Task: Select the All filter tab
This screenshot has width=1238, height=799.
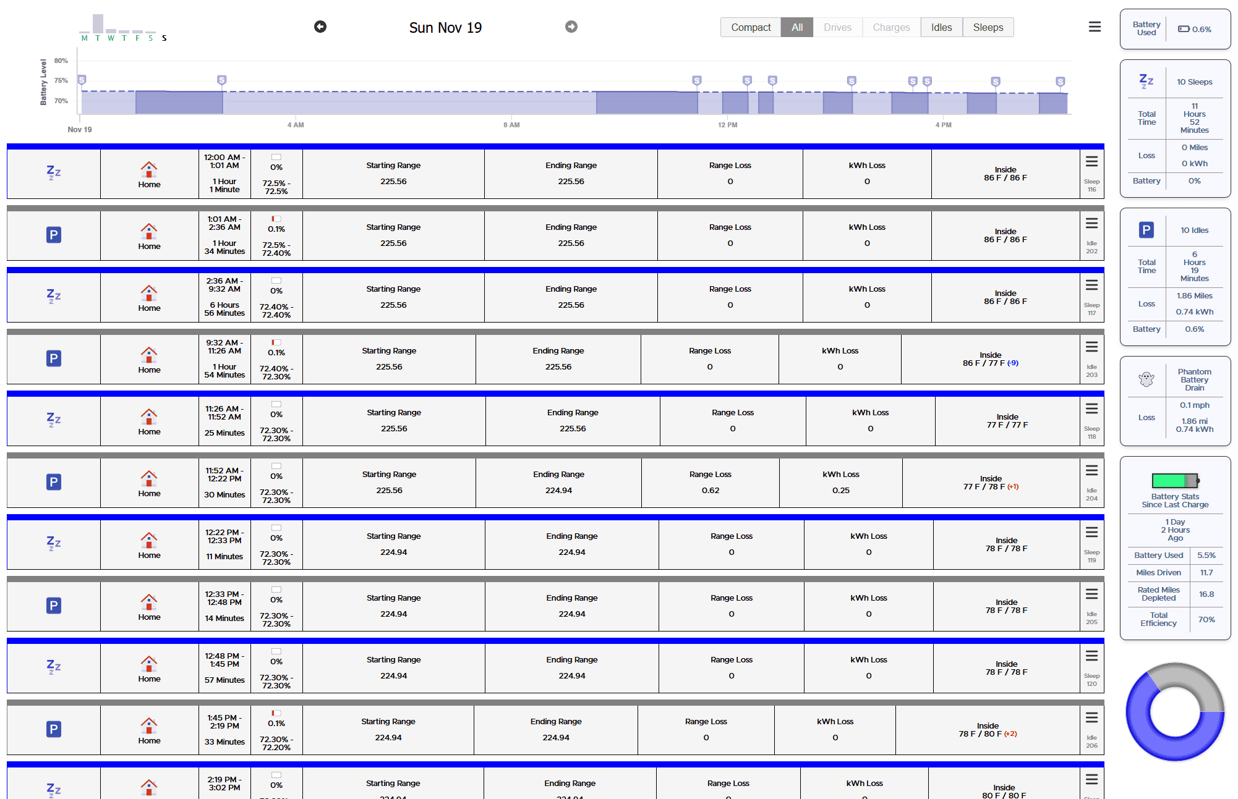Action: pos(797,27)
